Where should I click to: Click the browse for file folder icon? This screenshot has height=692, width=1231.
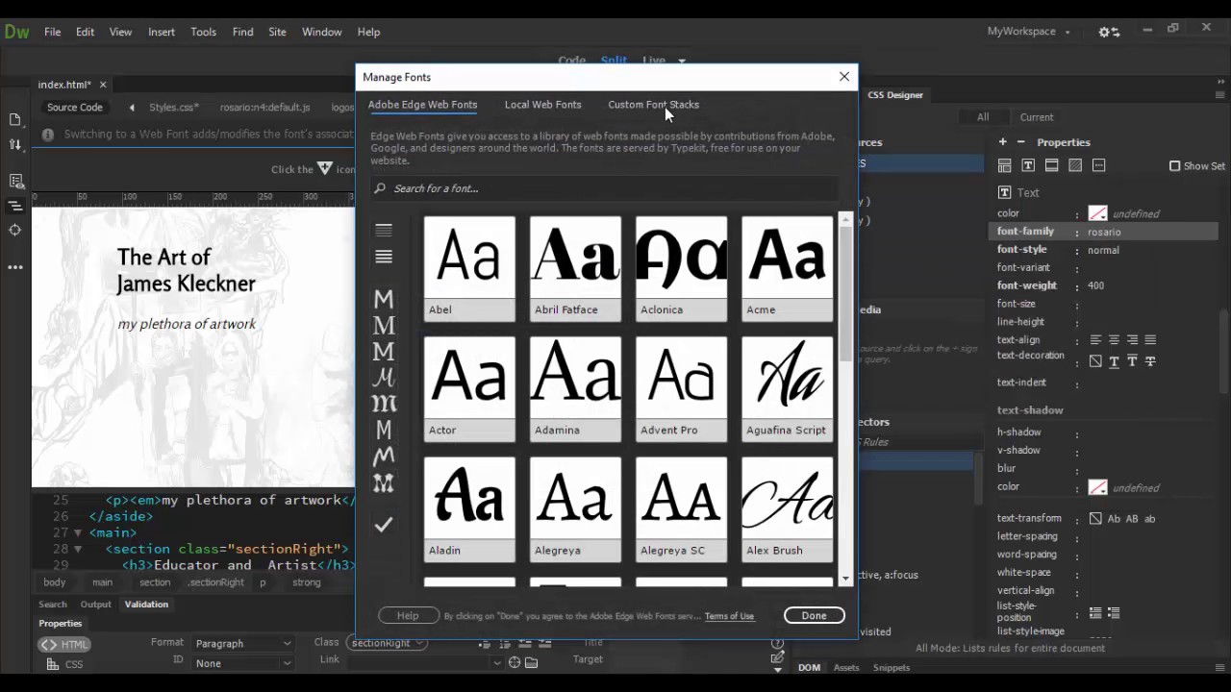point(531,663)
